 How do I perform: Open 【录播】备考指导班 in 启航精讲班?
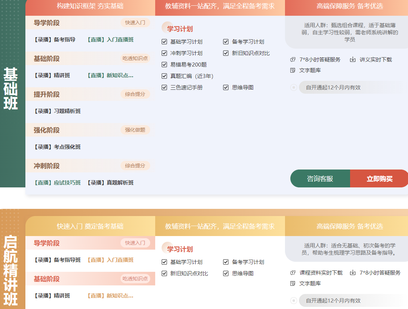pyautogui.click(x=57, y=260)
